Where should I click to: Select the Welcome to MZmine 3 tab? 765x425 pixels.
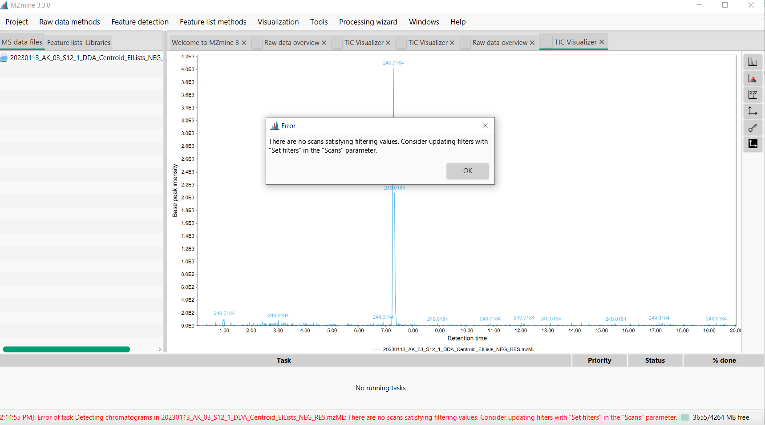(x=205, y=43)
